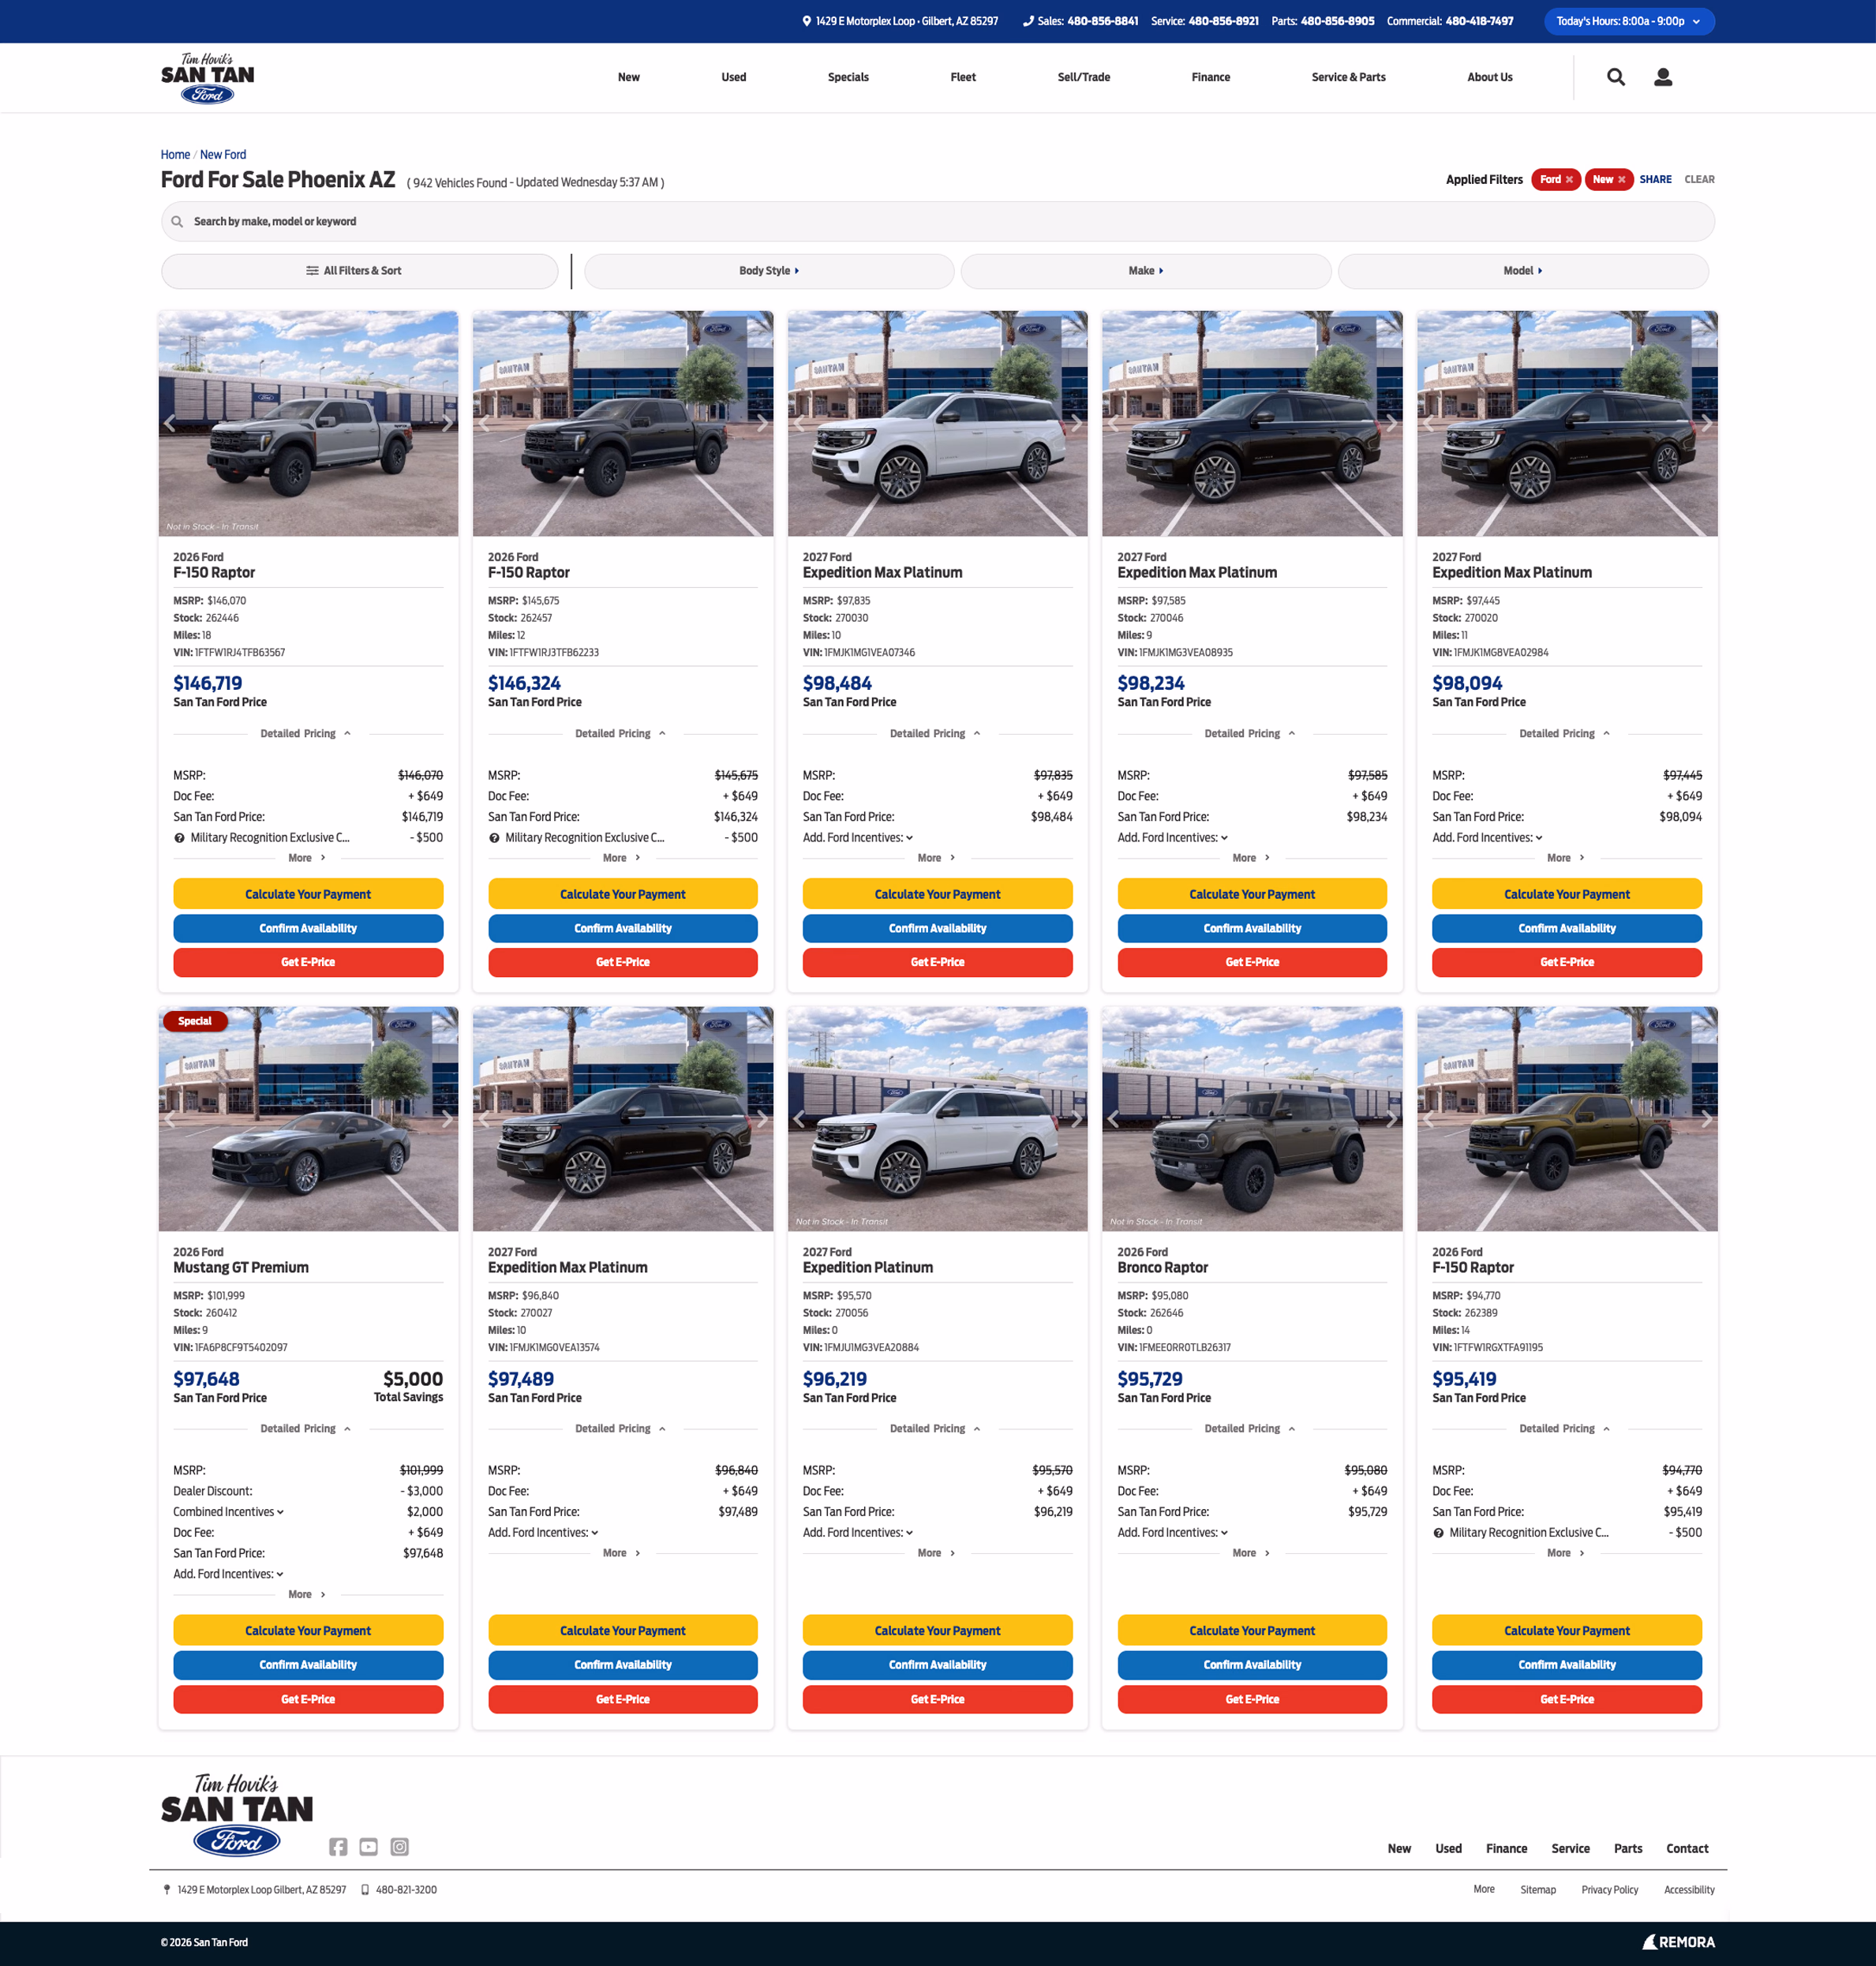1876x1966 pixels.
Task: Confirm Availability for $98,484 Expedition Max
Action: click(937, 928)
